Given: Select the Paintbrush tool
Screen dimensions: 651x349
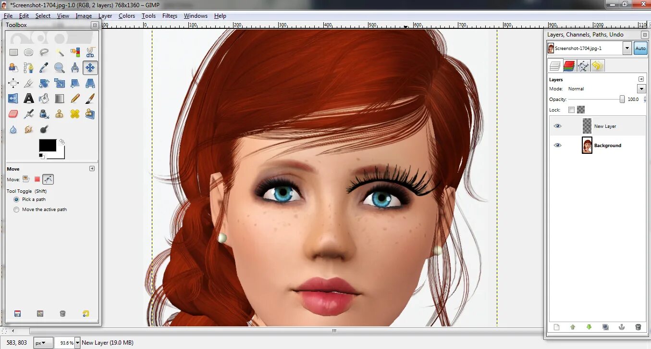Looking at the screenshot, I should tap(90, 99).
